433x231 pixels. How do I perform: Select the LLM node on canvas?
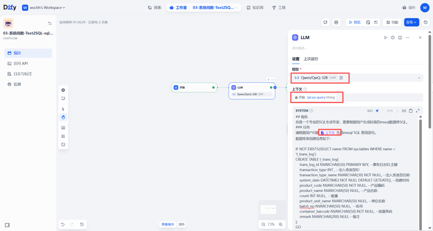point(252,91)
